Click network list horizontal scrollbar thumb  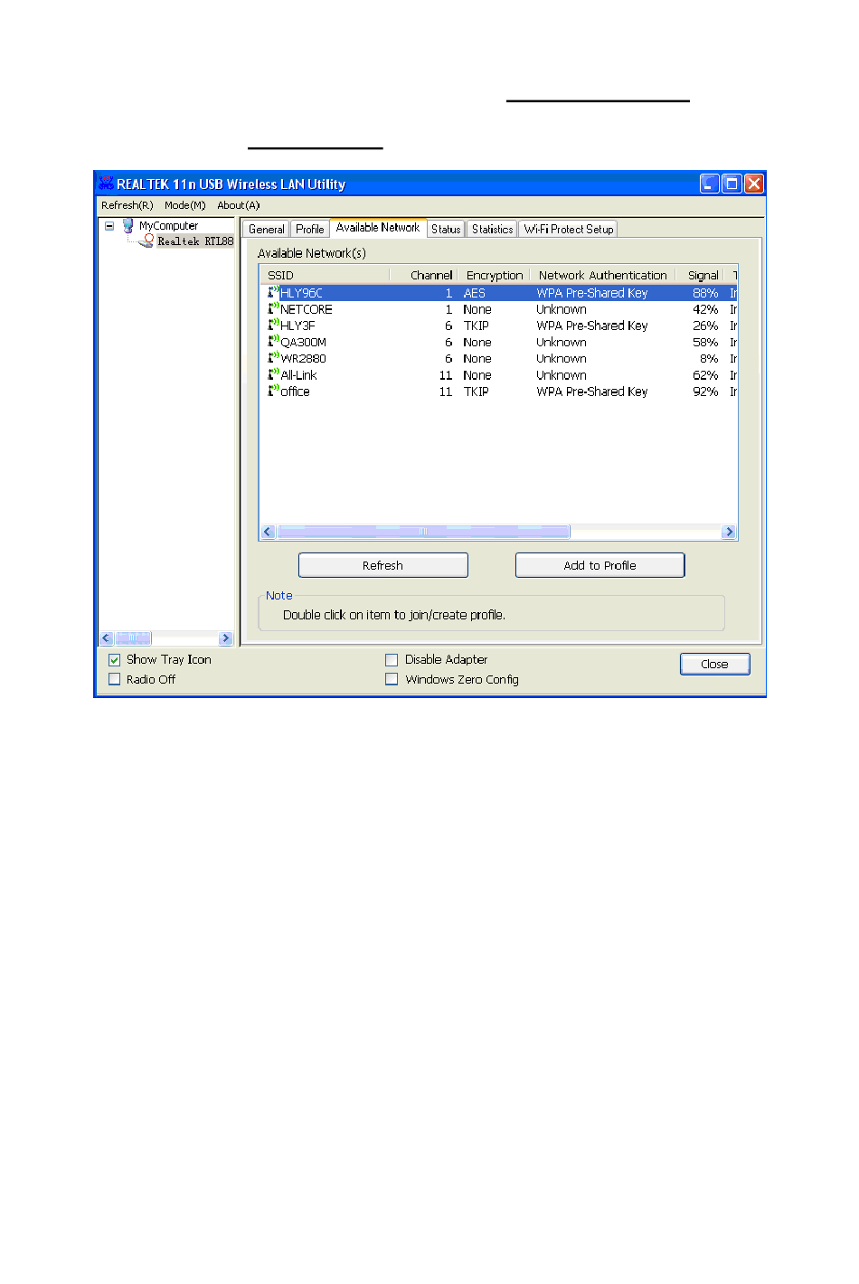coord(423,532)
